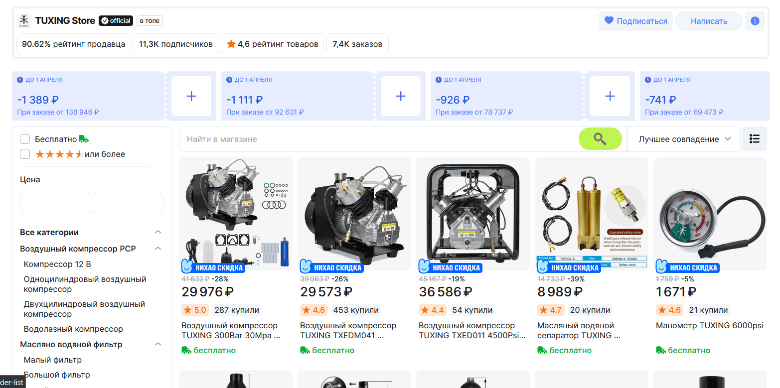Select Двухцилиндровый воздушный компрессор category
Image resolution: width=780 pixels, height=388 pixels.
pos(85,309)
